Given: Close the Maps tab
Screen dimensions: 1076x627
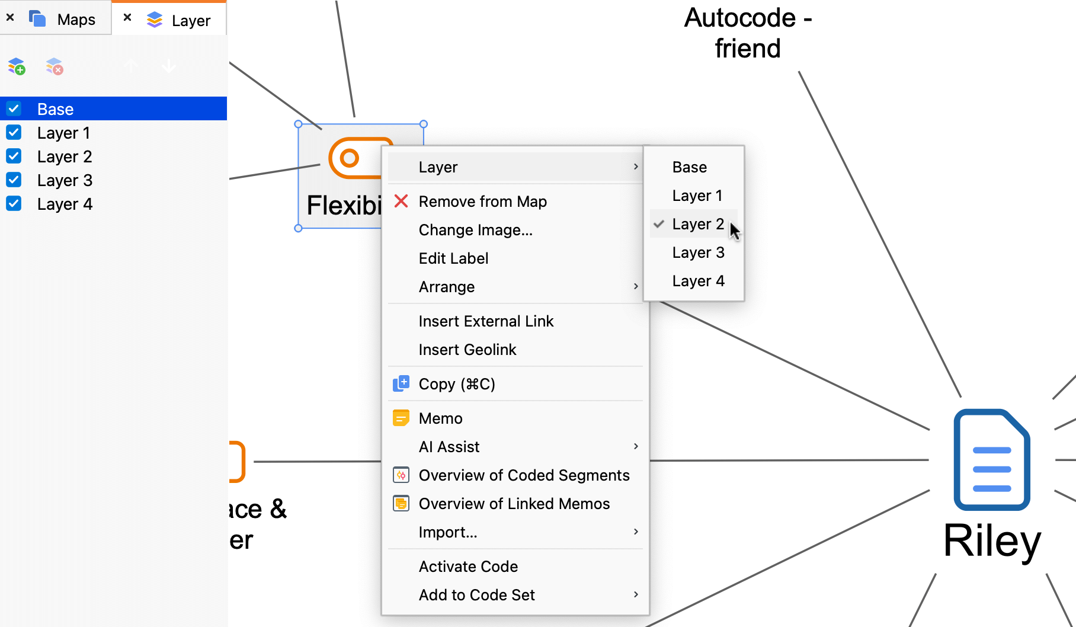Looking at the screenshot, I should 10,18.
